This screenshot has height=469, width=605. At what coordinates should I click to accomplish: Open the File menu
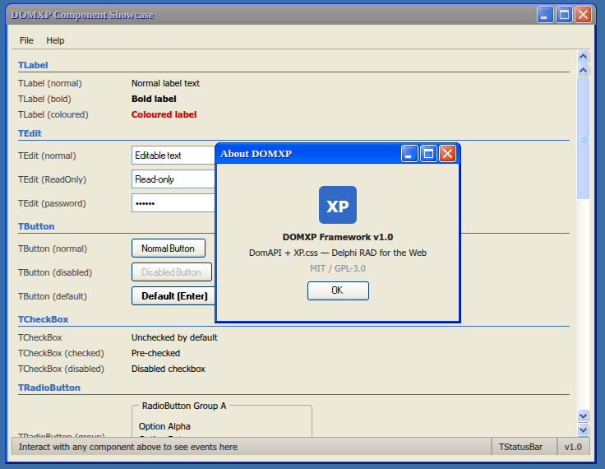coord(26,40)
